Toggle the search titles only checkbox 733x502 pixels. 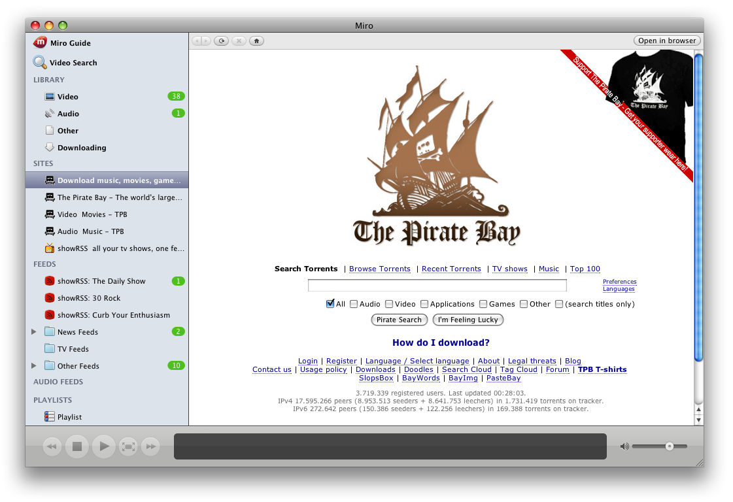pyautogui.click(x=559, y=304)
